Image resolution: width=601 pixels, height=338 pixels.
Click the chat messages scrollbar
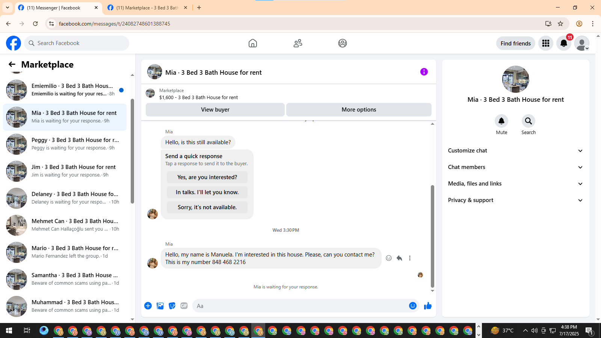(432, 237)
